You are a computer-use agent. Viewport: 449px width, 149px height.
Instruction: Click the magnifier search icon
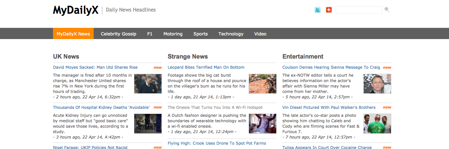pyautogui.click(x=387, y=10)
